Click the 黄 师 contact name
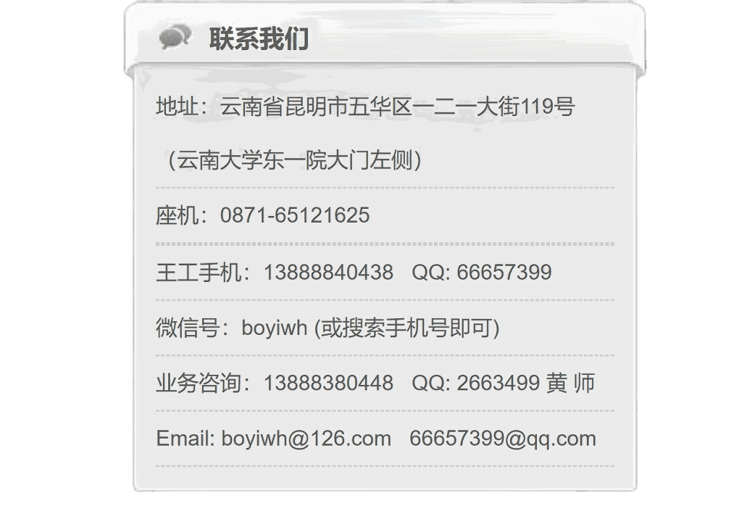The width and height of the screenshot is (742, 514). [x=571, y=383]
